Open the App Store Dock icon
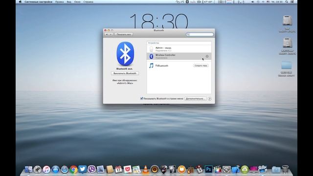Image resolution: width=313 pixels, height=176 pixels. (55, 170)
